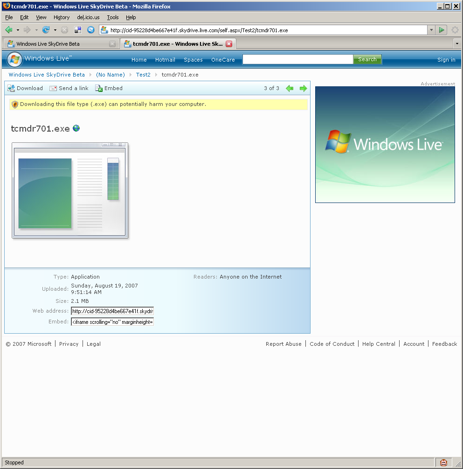Expand the address bar URL history dropdown
Image resolution: width=463 pixels, height=469 pixels.
click(431, 30)
